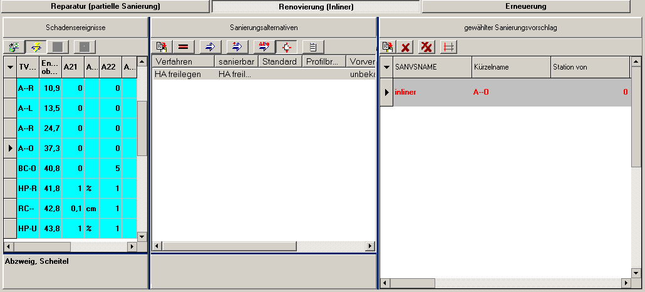645x292 pixels.
Task: Click the red grid lines icon
Action: pyautogui.click(x=448, y=47)
